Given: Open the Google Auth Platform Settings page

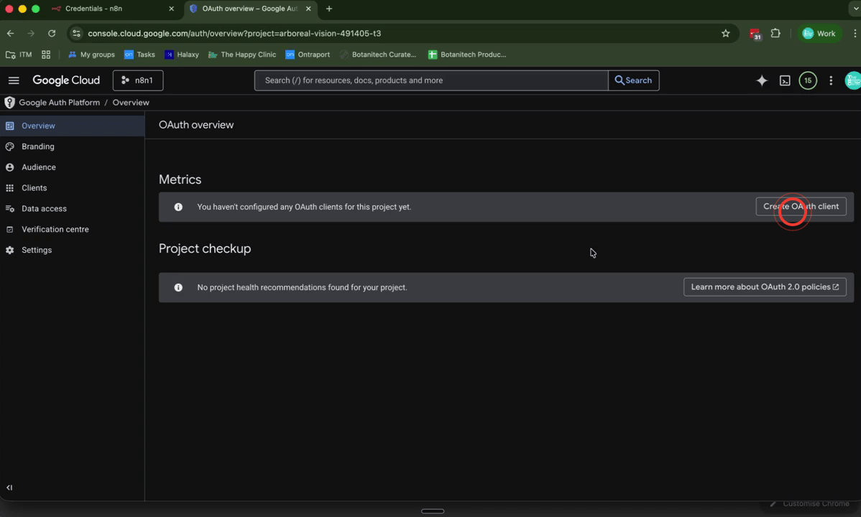Looking at the screenshot, I should pos(37,250).
